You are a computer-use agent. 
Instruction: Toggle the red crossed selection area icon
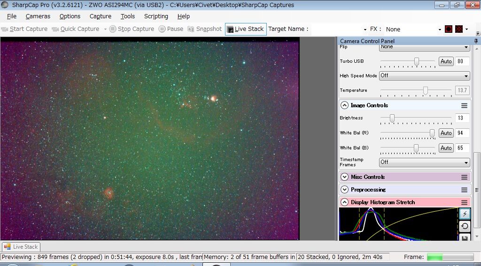[x=459, y=29]
